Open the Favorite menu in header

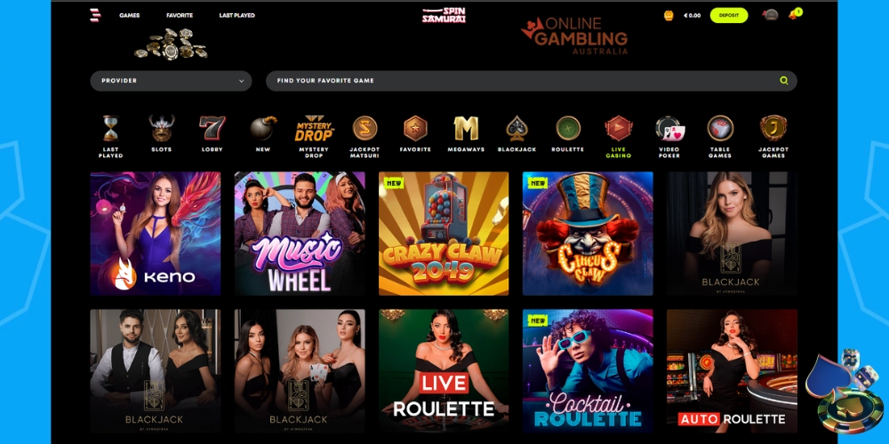click(180, 15)
